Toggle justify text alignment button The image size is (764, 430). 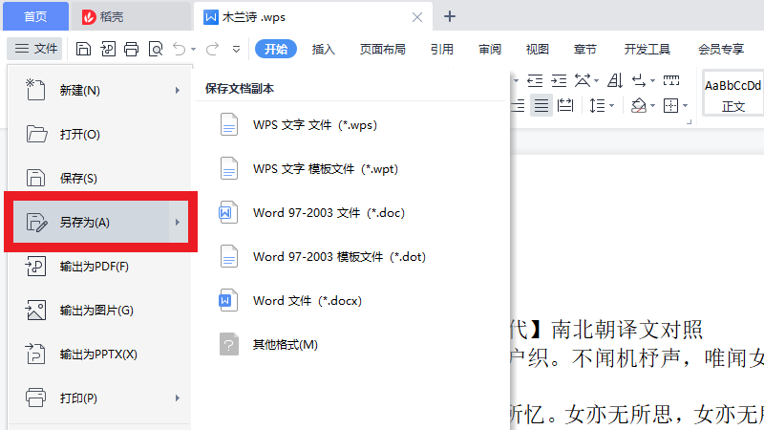[541, 105]
